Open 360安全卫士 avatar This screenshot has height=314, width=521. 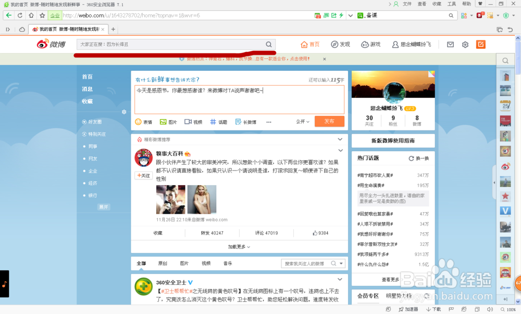pos(144,287)
